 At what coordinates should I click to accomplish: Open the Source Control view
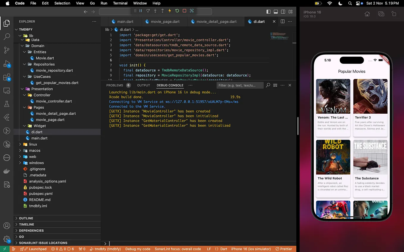tap(7, 50)
